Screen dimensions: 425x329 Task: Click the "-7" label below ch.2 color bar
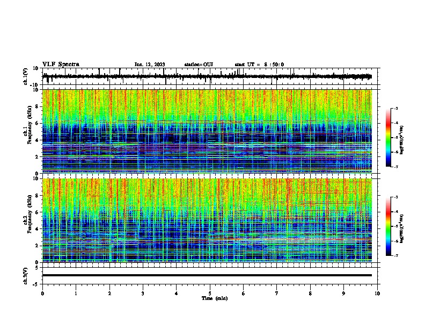(x=395, y=255)
